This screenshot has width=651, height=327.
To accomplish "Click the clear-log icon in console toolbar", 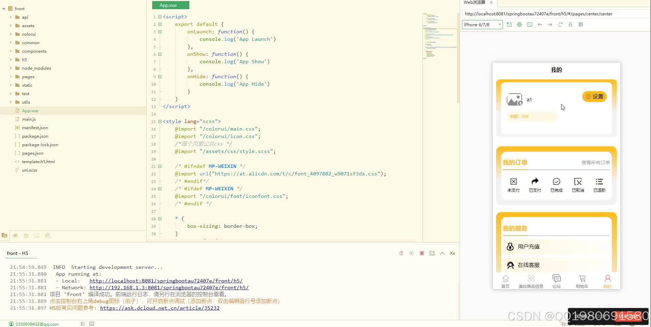I will click(432, 253).
